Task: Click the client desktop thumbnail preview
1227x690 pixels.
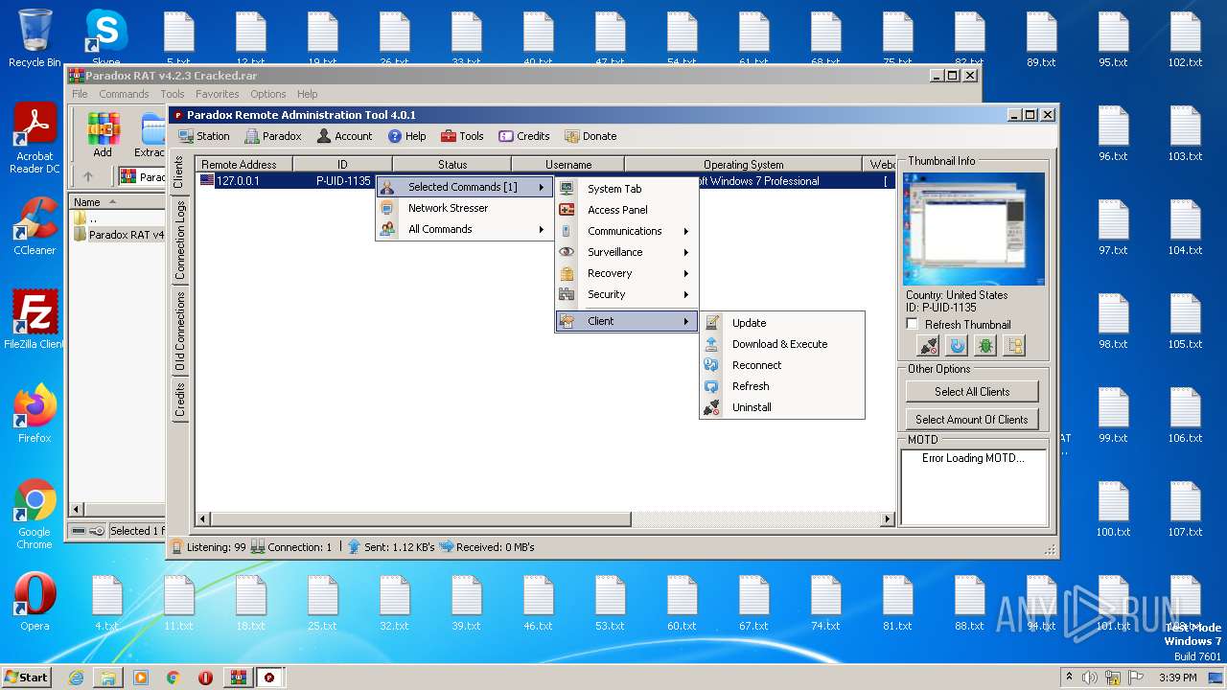Action: pyautogui.click(x=975, y=229)
